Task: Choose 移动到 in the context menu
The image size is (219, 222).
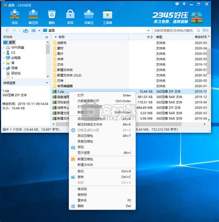Action: click(102, 189)
